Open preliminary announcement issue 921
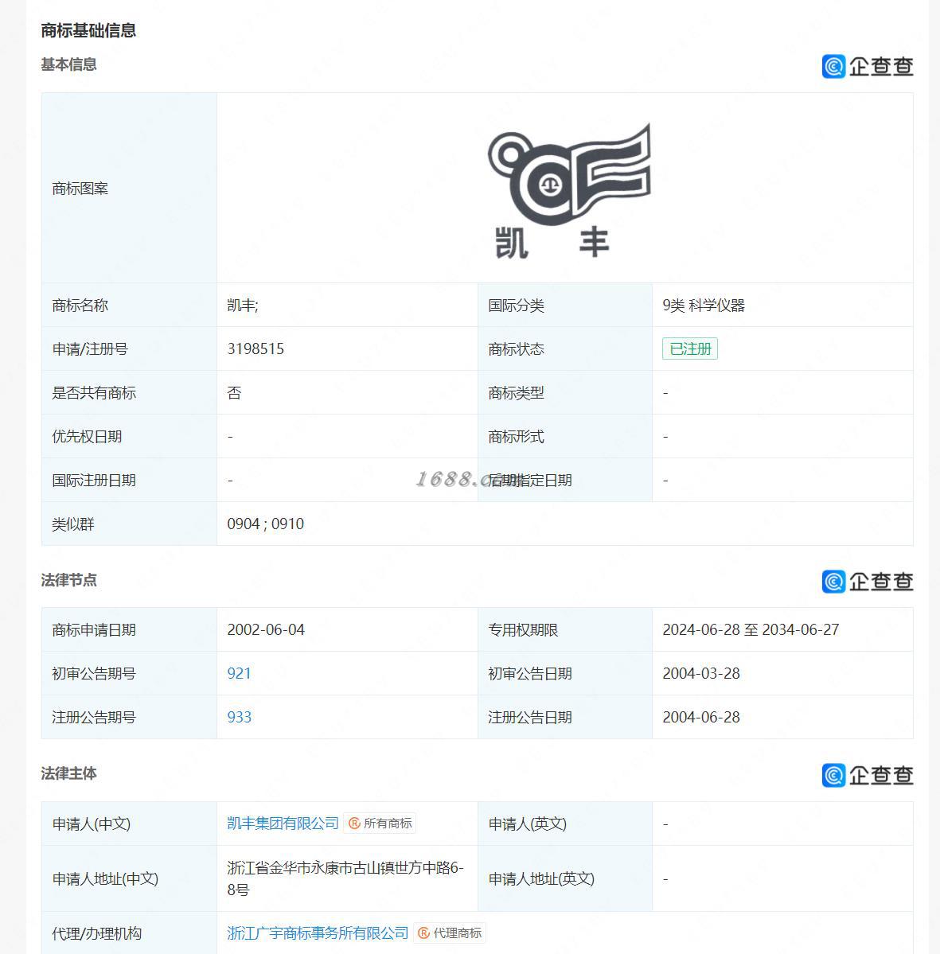The height and width of the screenshot is (954, 940). pos(239,673)
